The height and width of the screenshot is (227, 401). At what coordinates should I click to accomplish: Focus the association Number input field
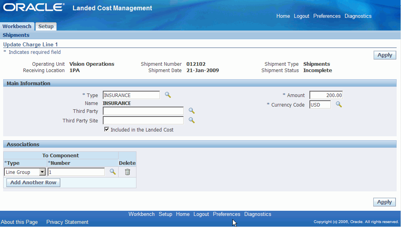click(x=76, y=172)
